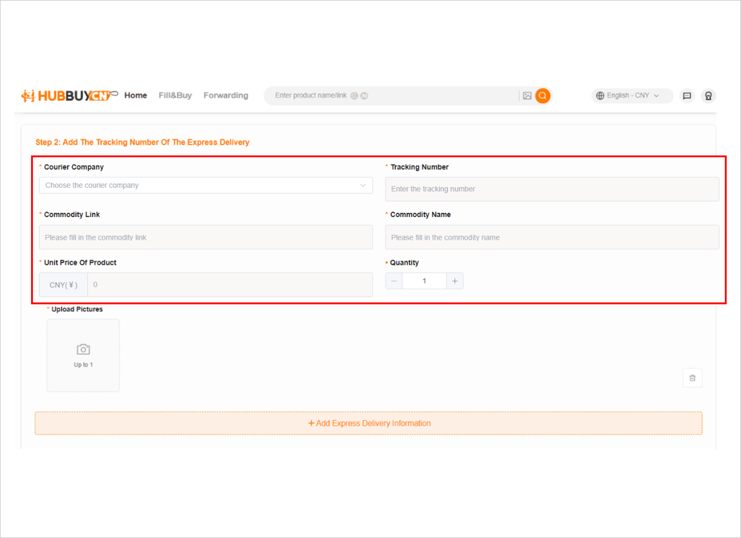The width and height of the screenshot is (741, 538).
Task: Open the user account icon
Action: point(709,96)
